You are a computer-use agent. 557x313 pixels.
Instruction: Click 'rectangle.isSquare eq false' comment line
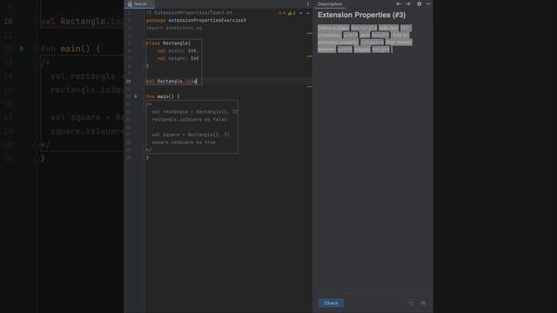pyautogui.click(x=189, y=119)
